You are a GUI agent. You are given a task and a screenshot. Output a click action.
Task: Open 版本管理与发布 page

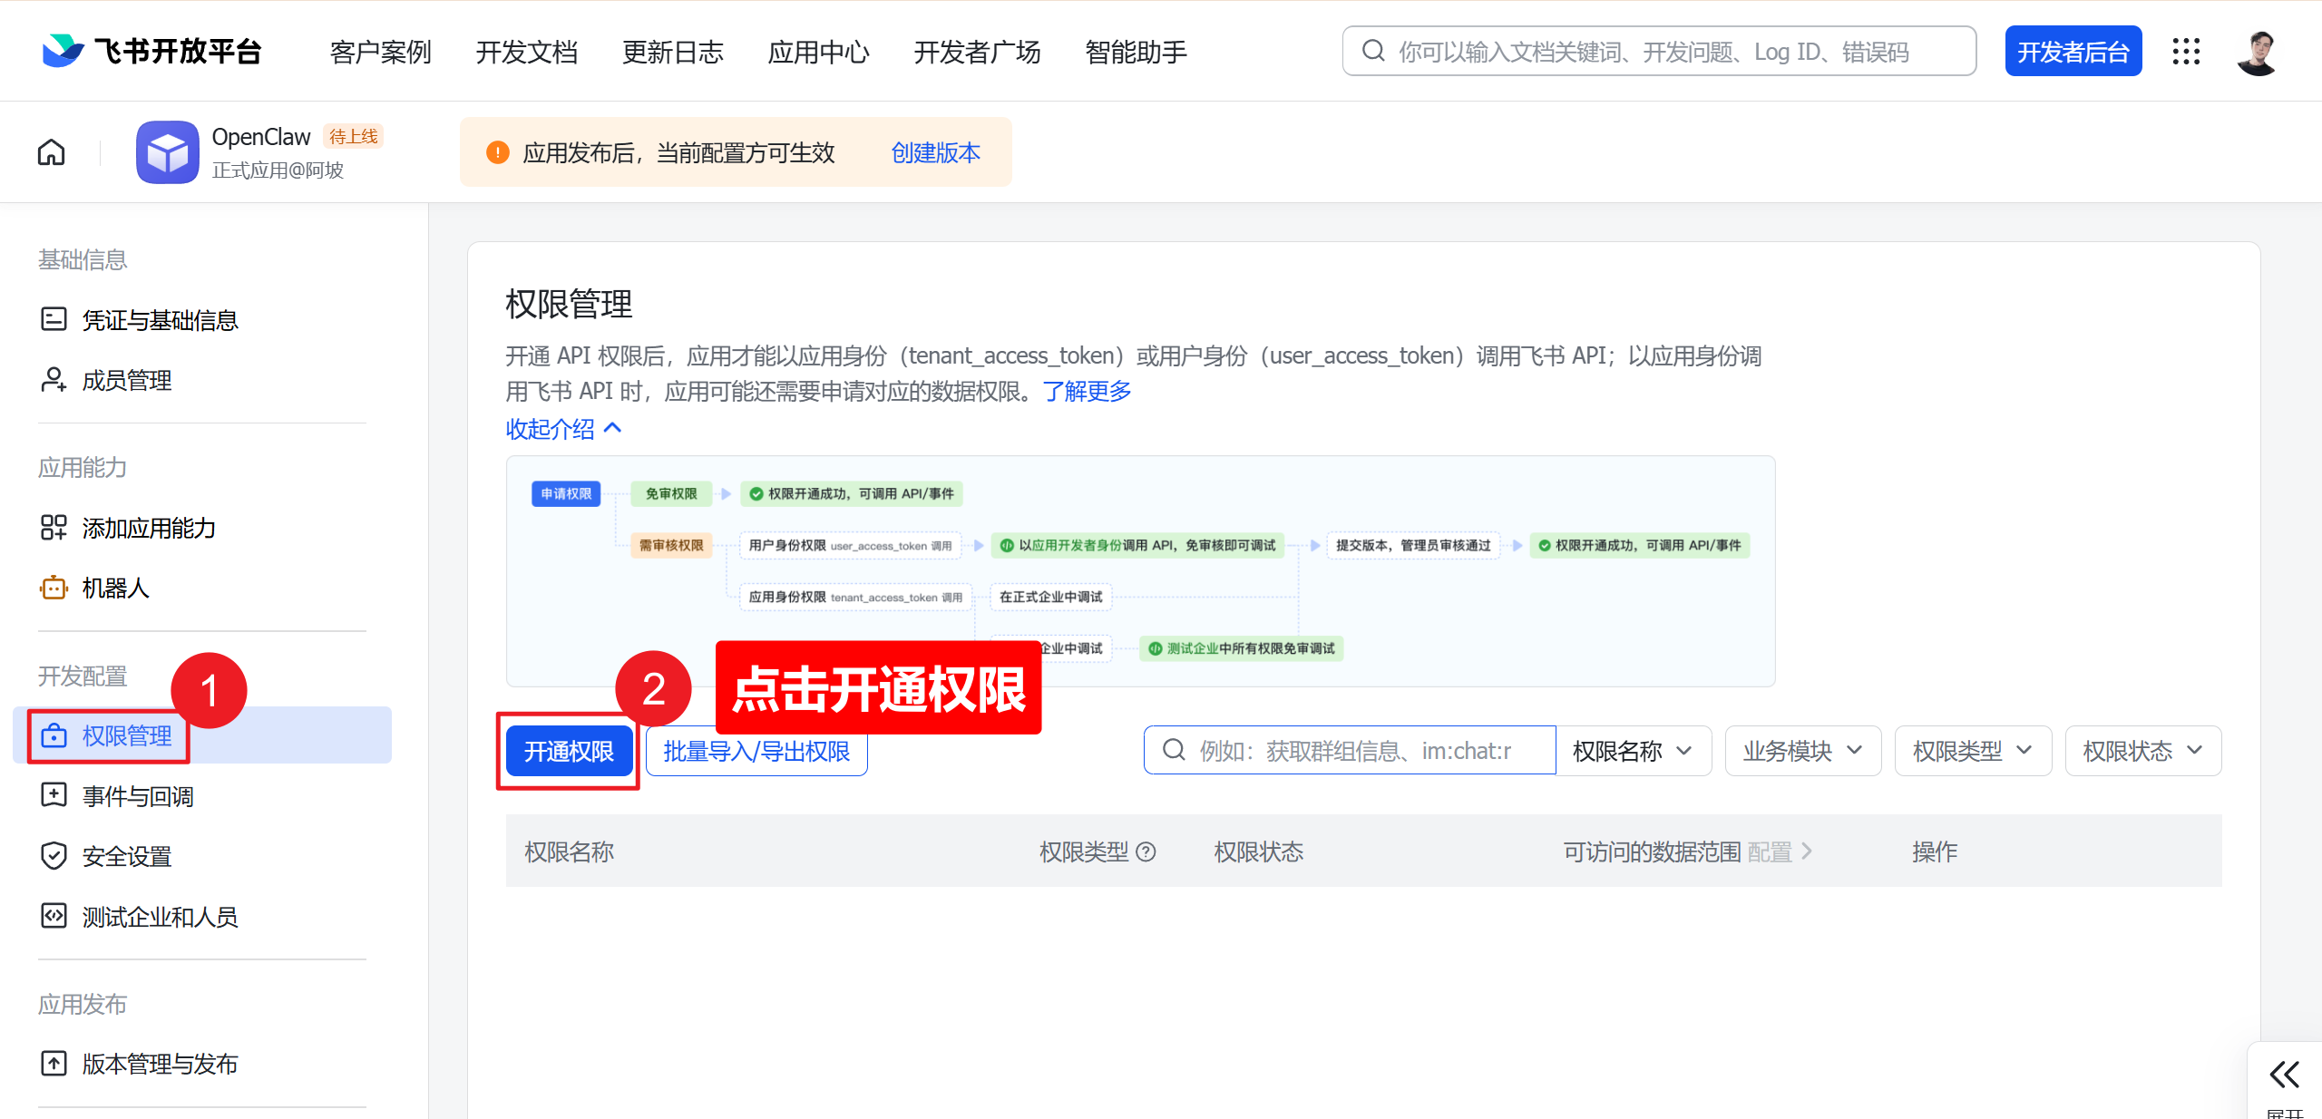tap(160, 1063)
